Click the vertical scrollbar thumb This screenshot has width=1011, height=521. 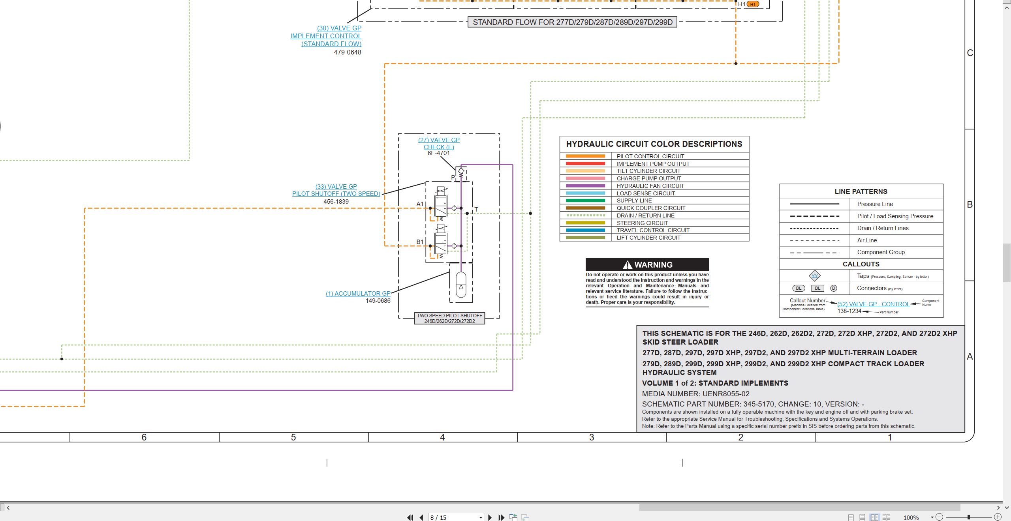[1007, 263]
